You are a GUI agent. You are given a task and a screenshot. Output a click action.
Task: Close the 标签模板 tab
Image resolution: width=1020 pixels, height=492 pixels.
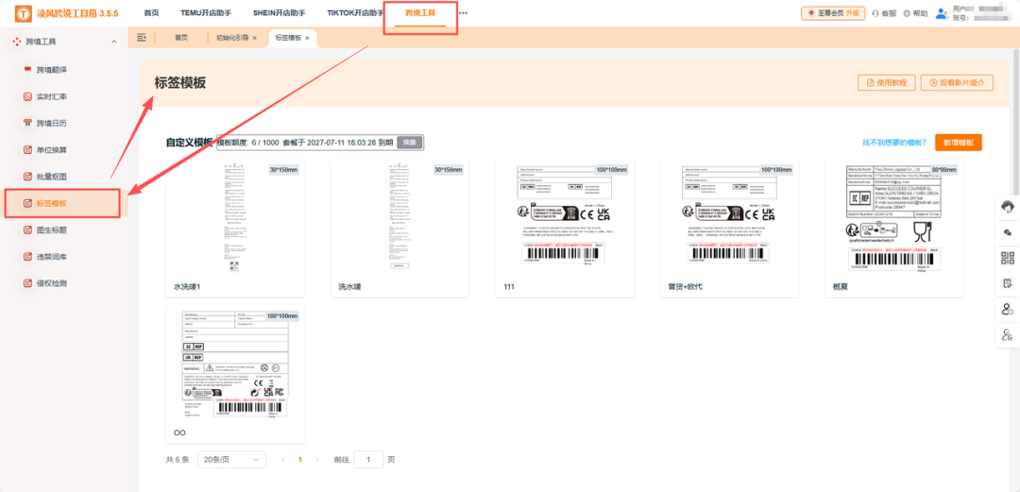(x=307, y=38)
